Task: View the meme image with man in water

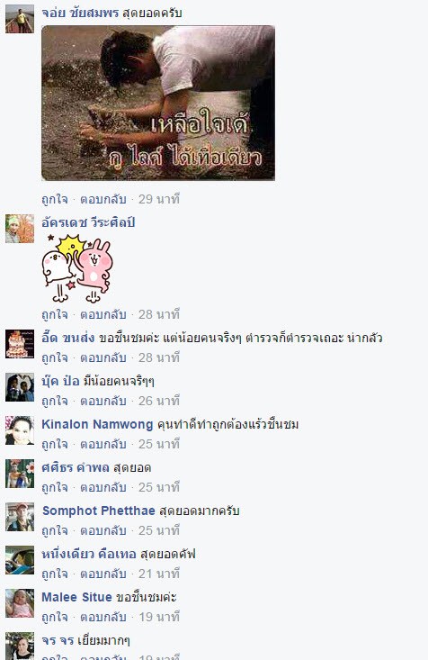Action: coord(158,103)
